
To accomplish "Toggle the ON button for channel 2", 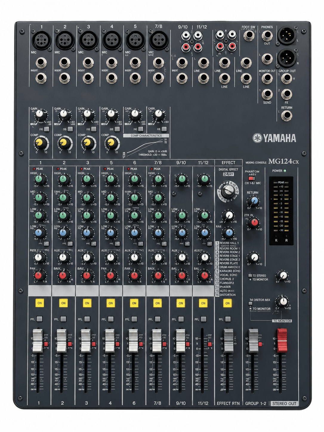I will tap(63, 303).
